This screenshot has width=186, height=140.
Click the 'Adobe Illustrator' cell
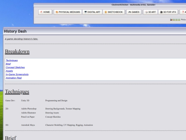pos(29,113)
